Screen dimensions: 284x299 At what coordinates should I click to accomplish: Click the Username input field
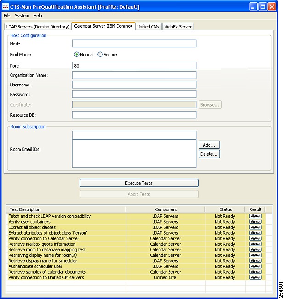point(134,85)
